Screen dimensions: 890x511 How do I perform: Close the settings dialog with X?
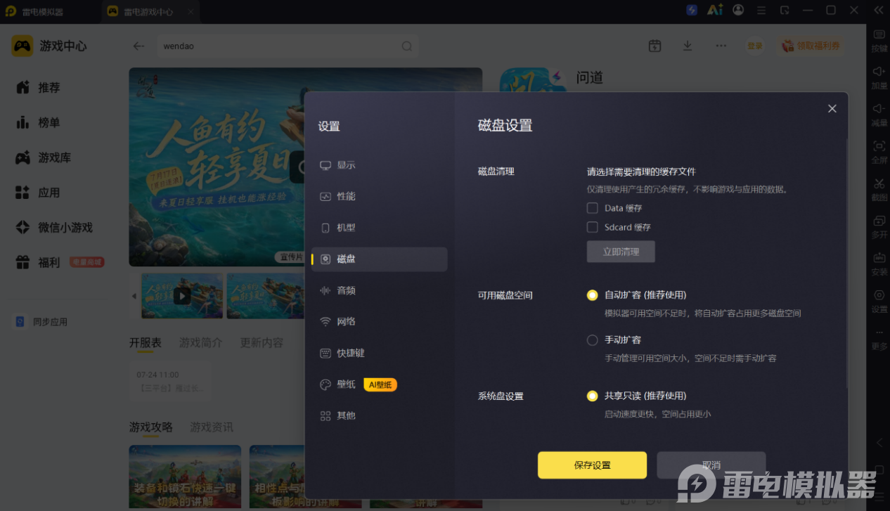click(832, 108)
